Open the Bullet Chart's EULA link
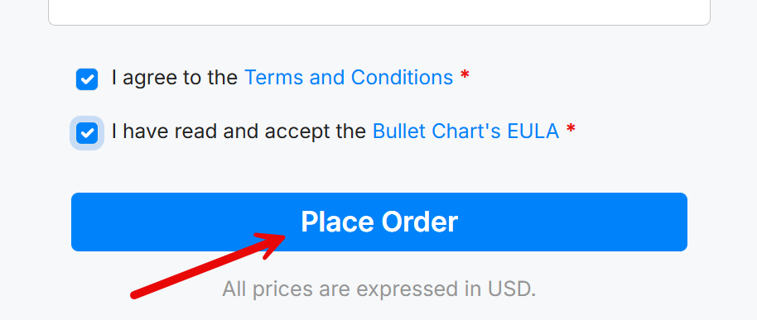This screenshot has height=320, width=757. coord(466,131)
